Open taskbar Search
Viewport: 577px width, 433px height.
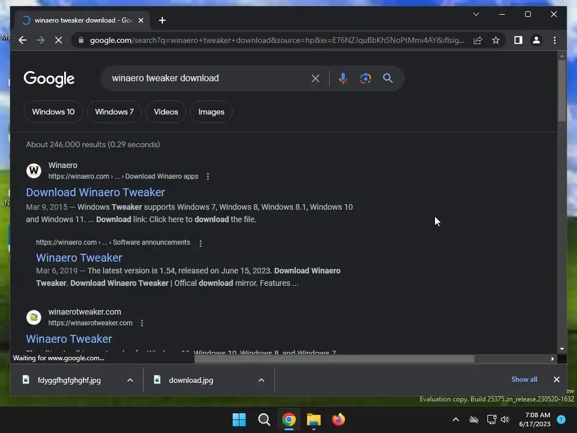pyautogui.click(x=264, y=419)
